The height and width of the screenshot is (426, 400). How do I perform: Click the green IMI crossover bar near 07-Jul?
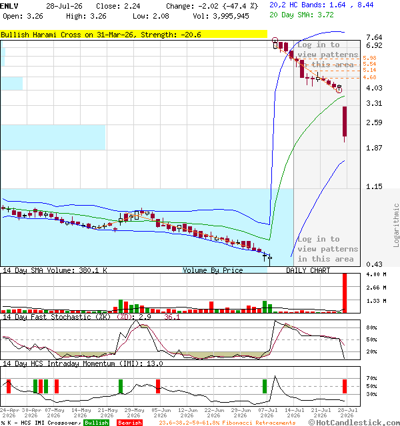pos(265,386)
